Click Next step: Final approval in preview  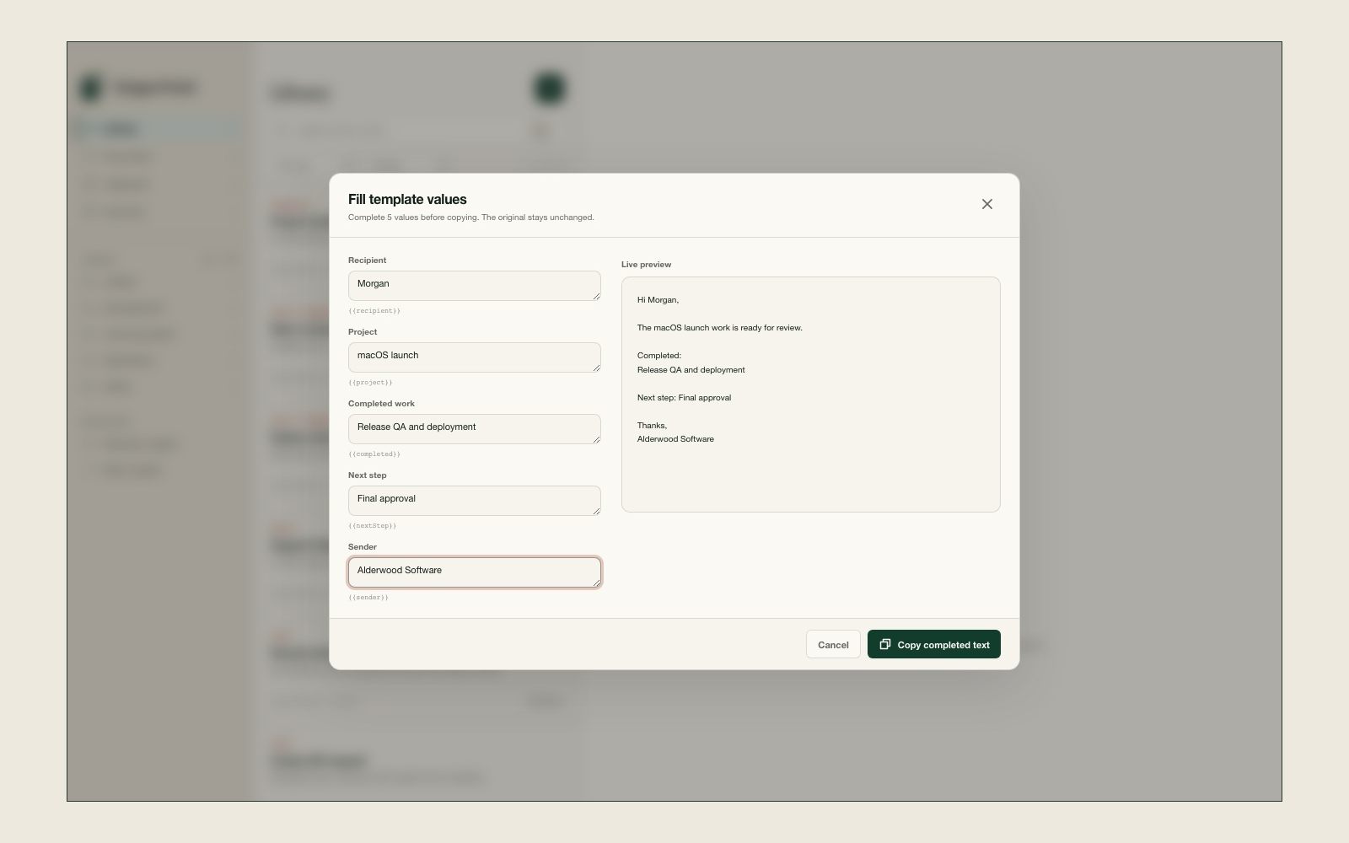pos(684,398)
